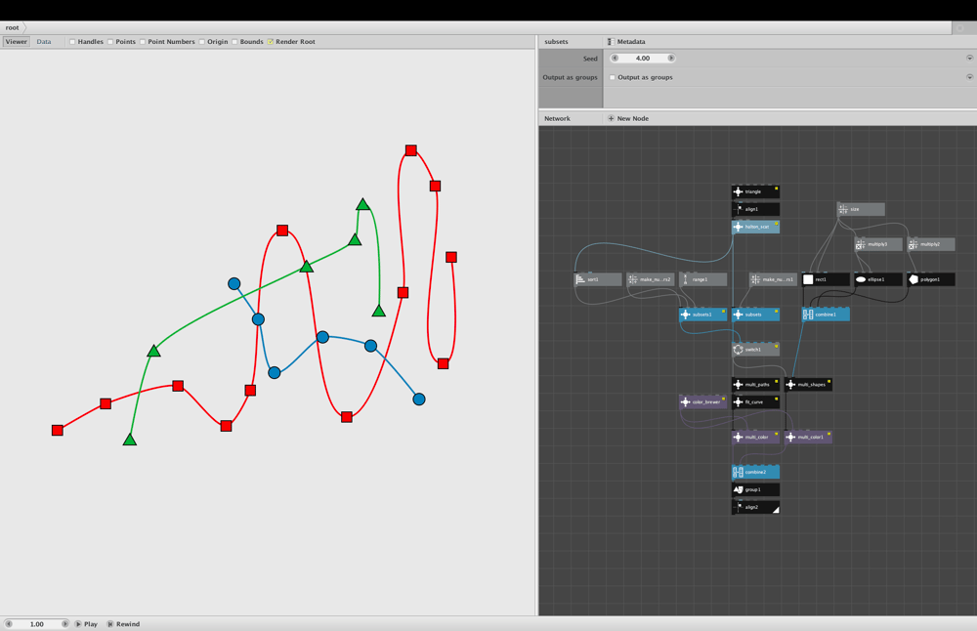Select the subsets1 node
The height and width of the screenshot is (631, 977).
tap(702, 315)
